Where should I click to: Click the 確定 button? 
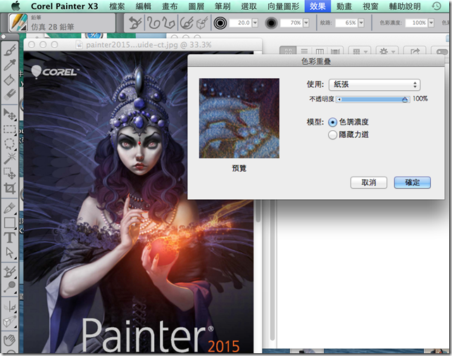pos(413,183)
